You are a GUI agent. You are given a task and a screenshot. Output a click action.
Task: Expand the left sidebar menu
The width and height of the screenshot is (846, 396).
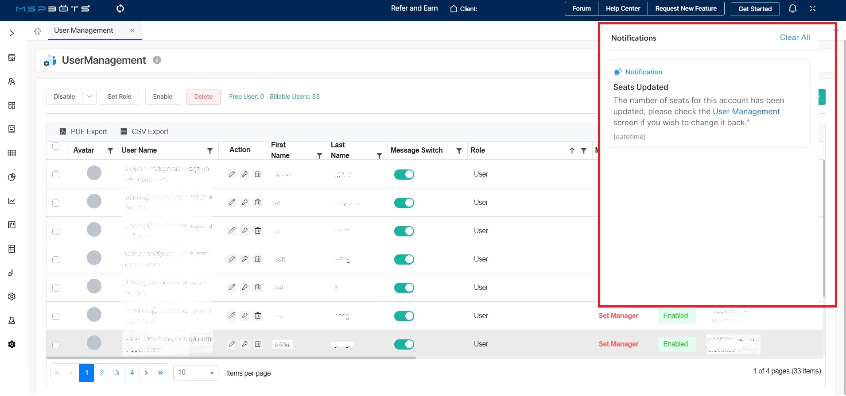12,33
